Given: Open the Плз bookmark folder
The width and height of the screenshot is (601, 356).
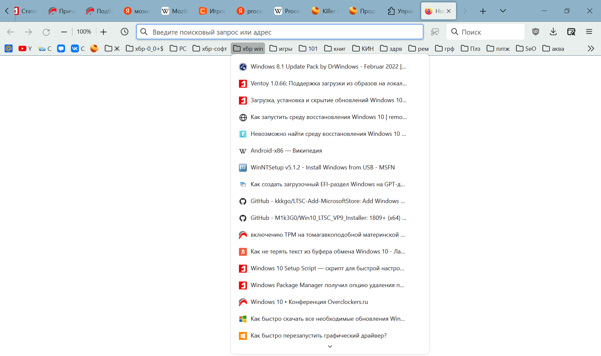Looking at the screenshot, I should click(x=471, y=48).
